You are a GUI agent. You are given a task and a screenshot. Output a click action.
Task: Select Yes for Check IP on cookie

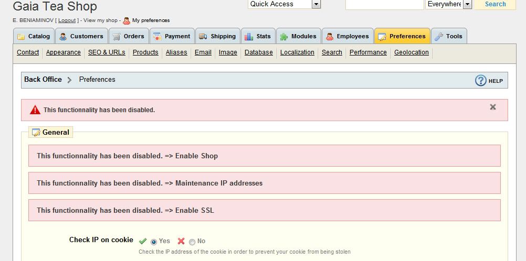tap(154, 242)
